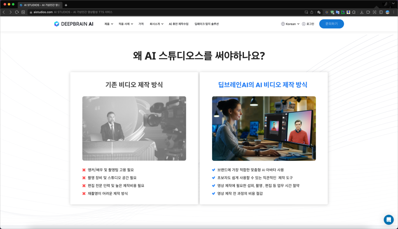Click the text beginning 영상 제작에 필요한 섭외
Image resolution: width=398 pixels, height=229 pixels.
pyautogui.click(x=258, y=186)
